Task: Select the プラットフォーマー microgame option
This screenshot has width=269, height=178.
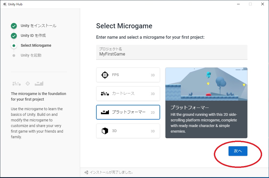Action: tap(128, 112)
